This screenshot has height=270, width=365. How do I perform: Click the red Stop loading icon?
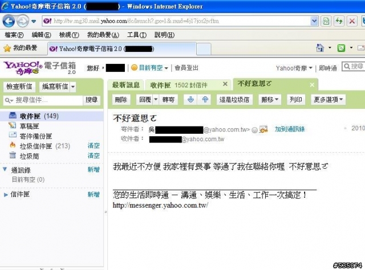(x=352, y=21)
